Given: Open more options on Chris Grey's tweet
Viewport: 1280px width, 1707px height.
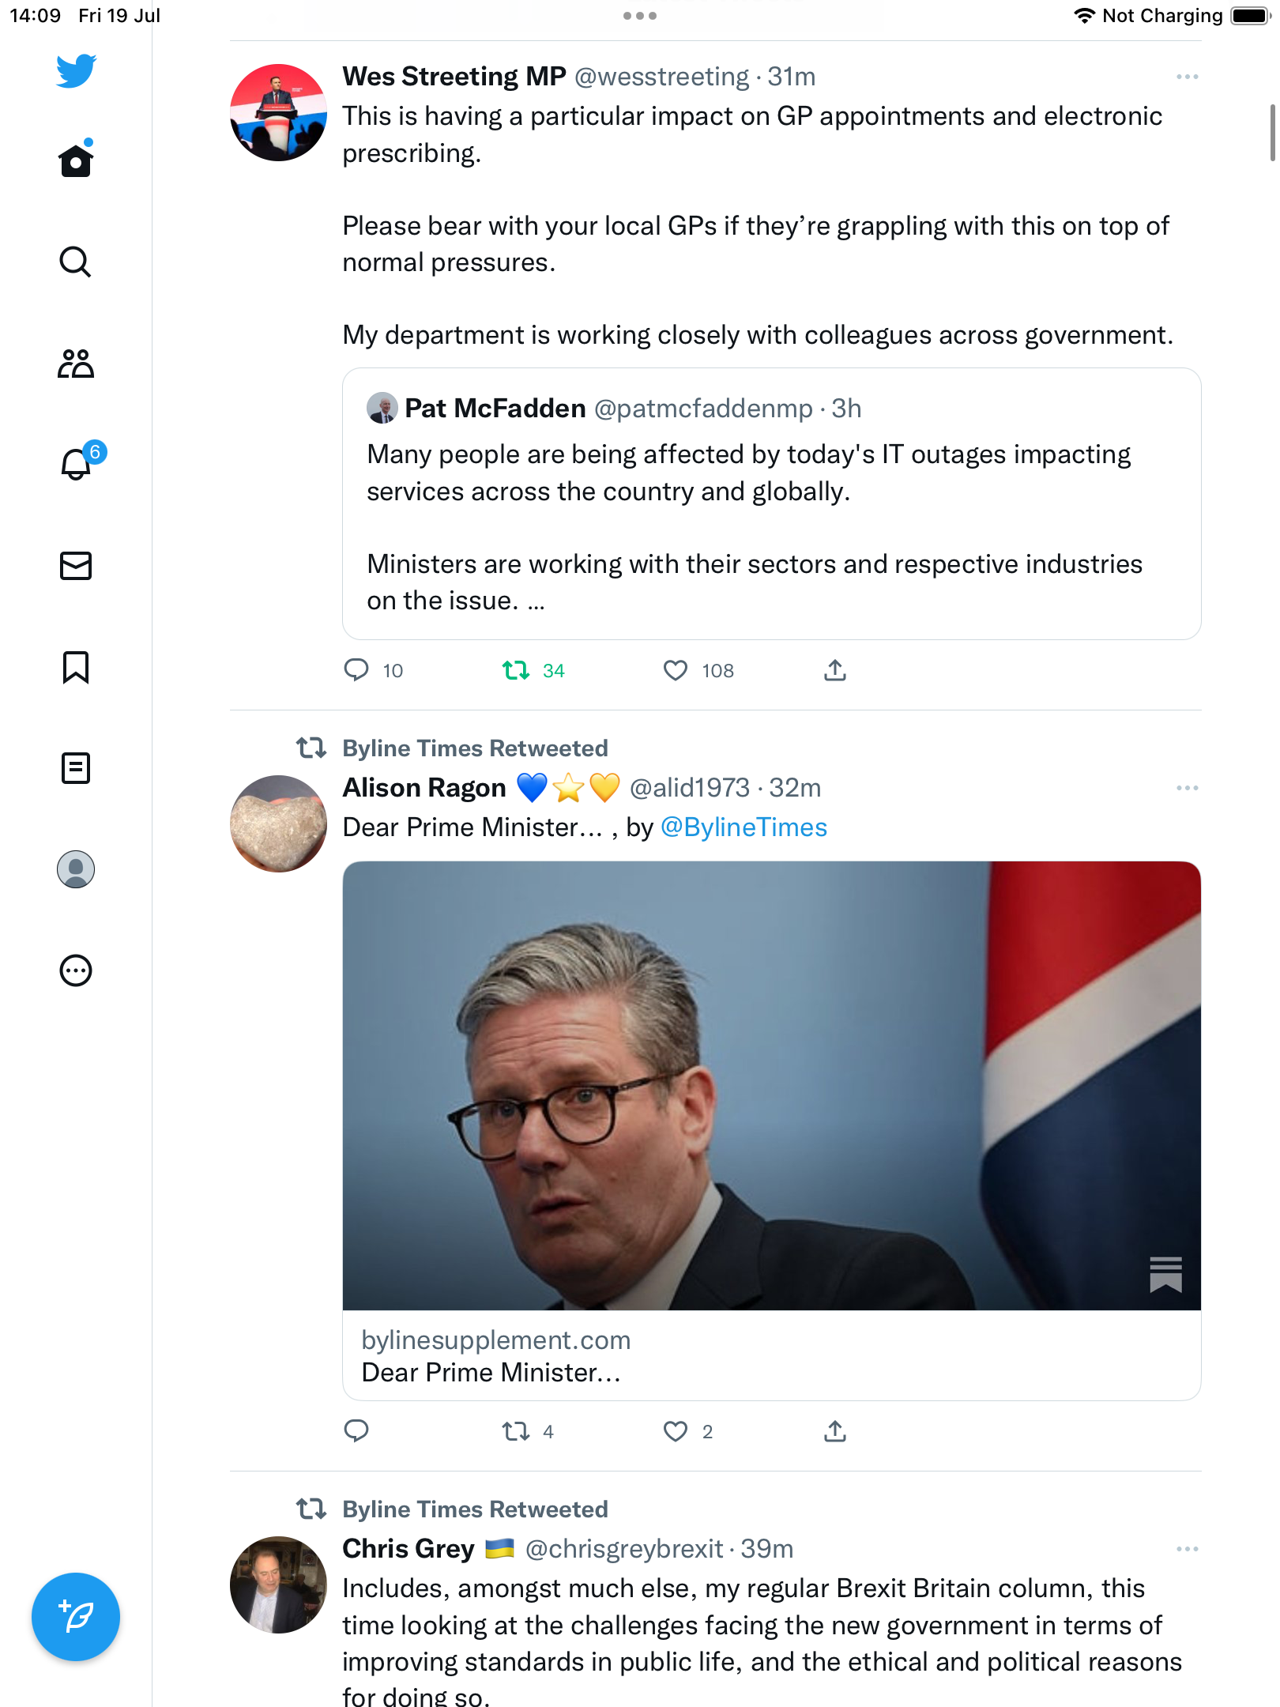Looking at the screenshot, I should click(x=1187, y=1549).
